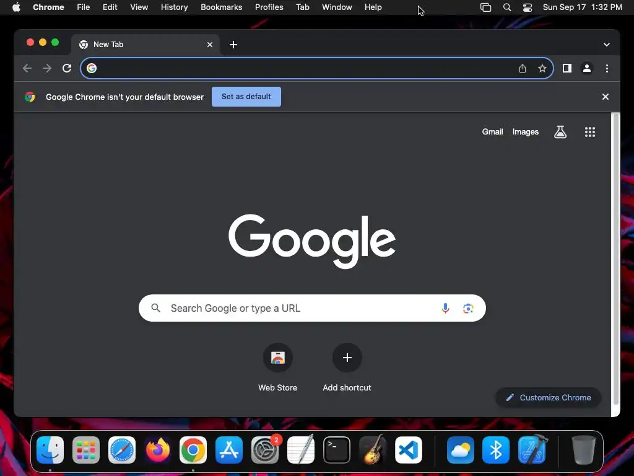Viewport: 634px width, 476px height.
Task: Open Trash in the Dock
Action: click(x=583, y=450)
